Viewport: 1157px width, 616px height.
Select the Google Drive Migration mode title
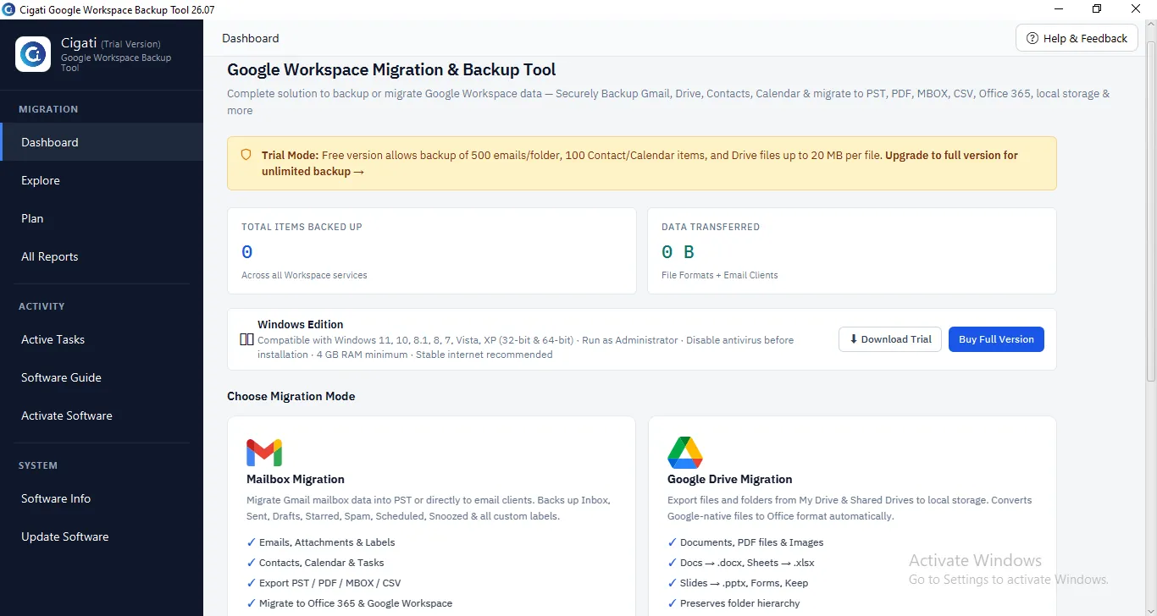pos(730,479)
